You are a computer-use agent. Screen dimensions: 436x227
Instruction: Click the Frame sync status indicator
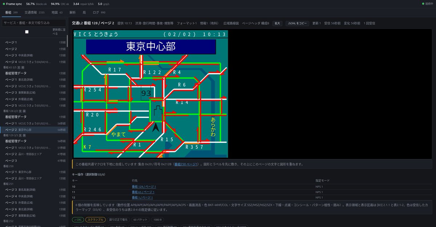click(13, 3)
